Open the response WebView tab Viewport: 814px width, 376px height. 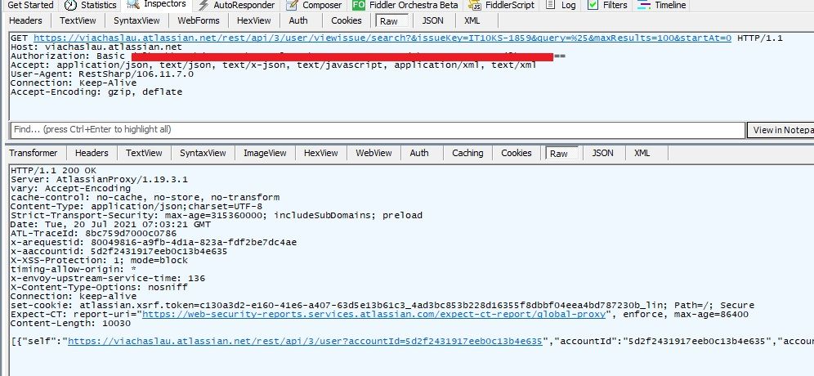pos(373,153)
